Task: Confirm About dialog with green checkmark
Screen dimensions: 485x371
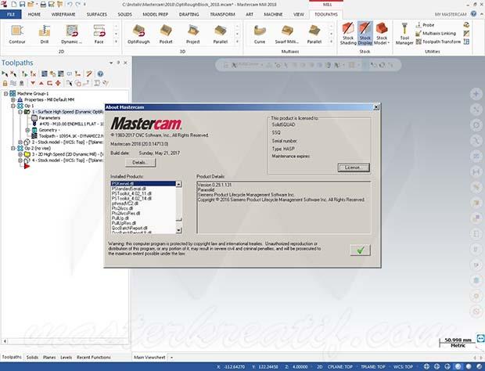Action: point(360,250)
